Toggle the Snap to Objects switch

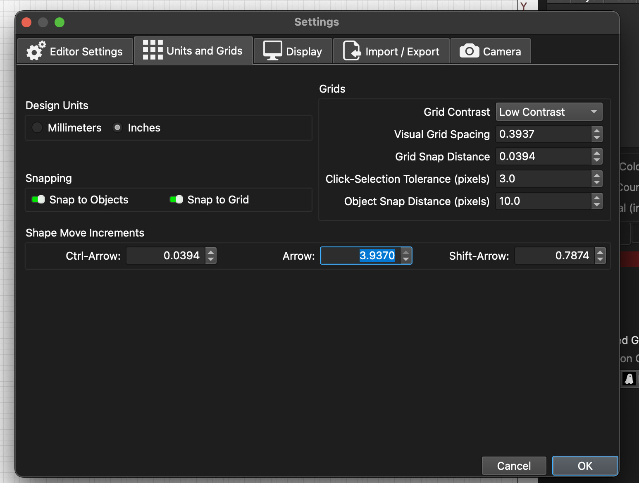[38, 200]
